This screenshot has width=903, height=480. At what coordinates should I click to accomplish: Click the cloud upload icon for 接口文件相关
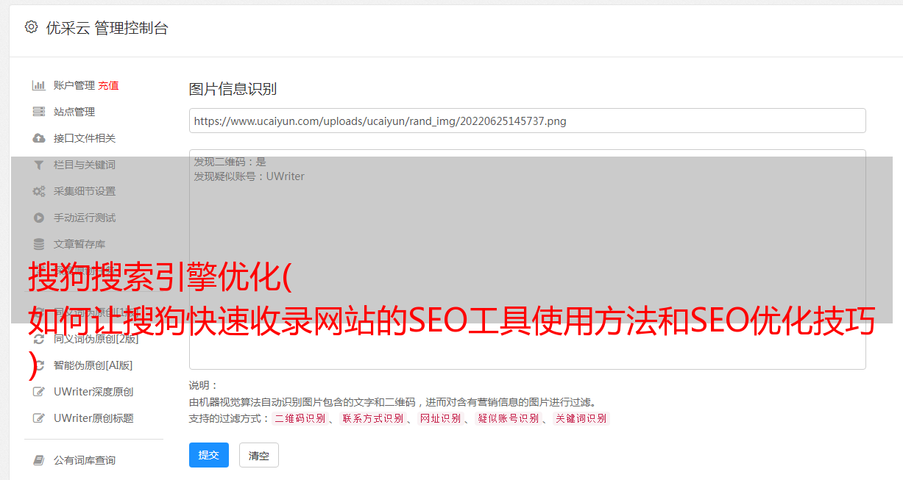tap(39, 138)
